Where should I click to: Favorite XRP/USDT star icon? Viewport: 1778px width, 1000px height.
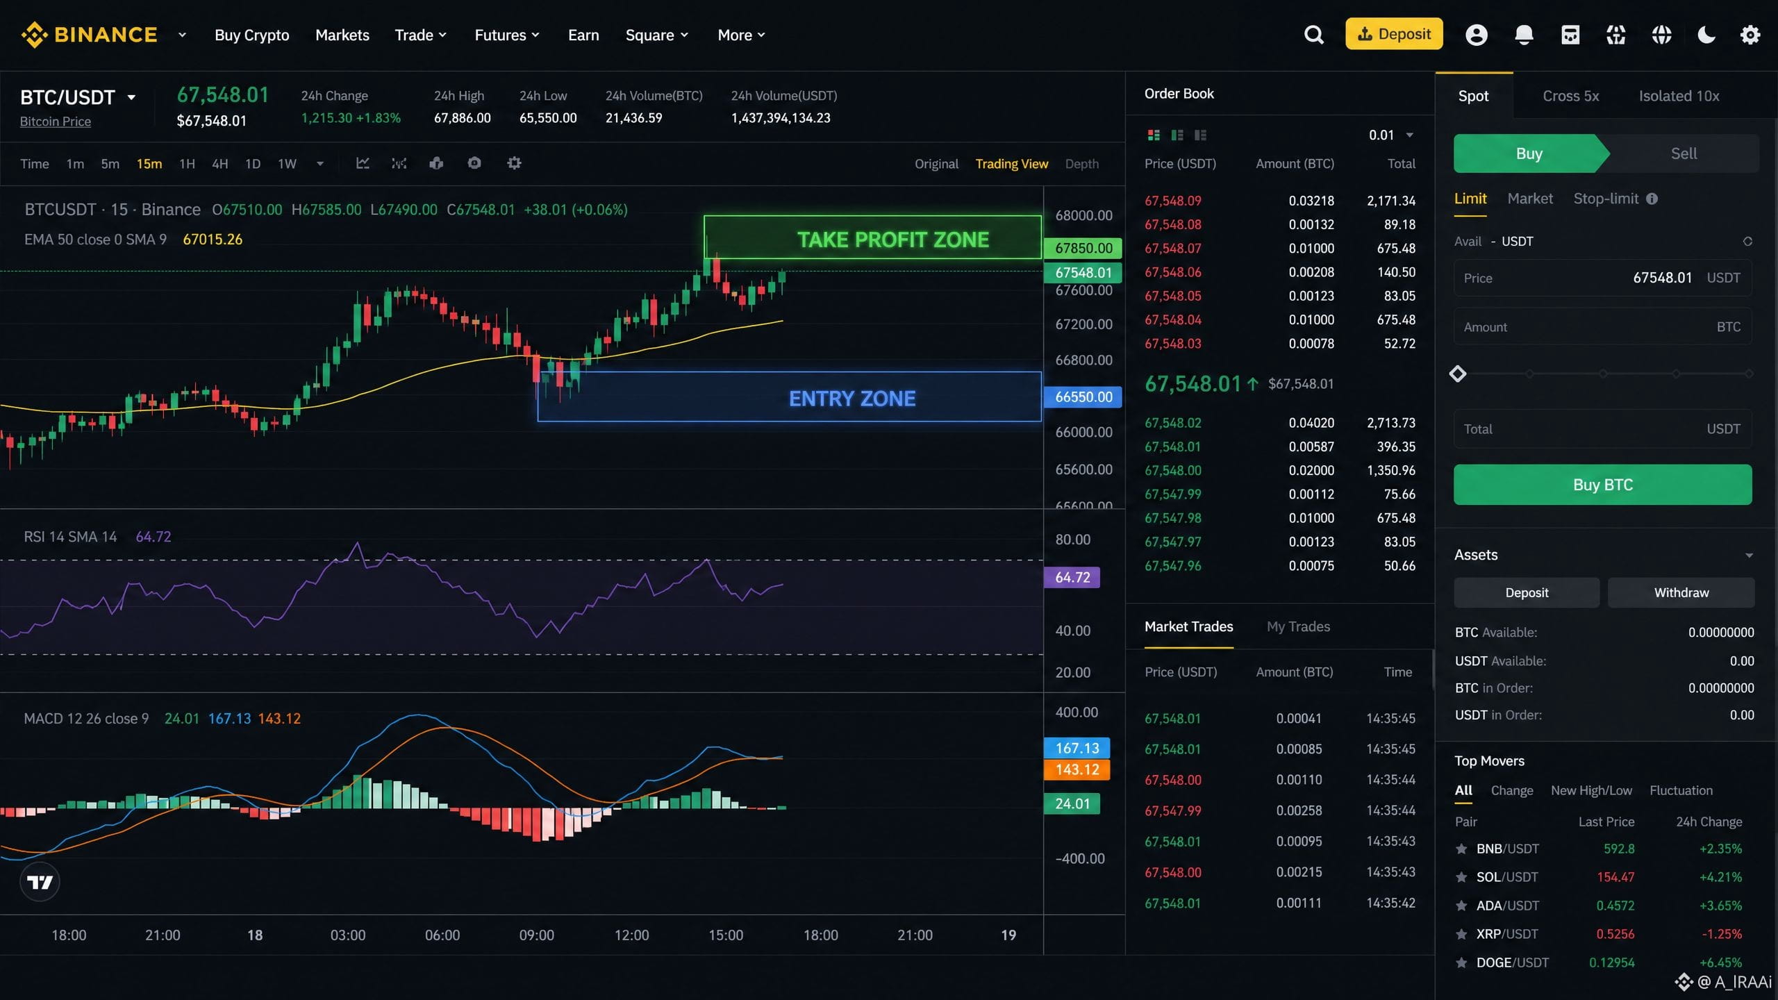1461,934
